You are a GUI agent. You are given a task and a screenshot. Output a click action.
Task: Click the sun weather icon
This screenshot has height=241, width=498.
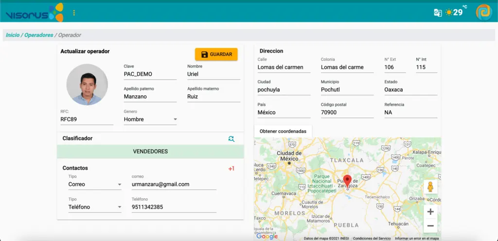[449, 12]
